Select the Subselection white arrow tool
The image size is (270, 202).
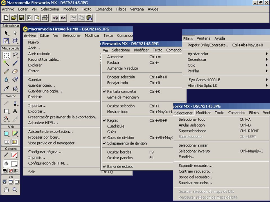pos(15,33)
